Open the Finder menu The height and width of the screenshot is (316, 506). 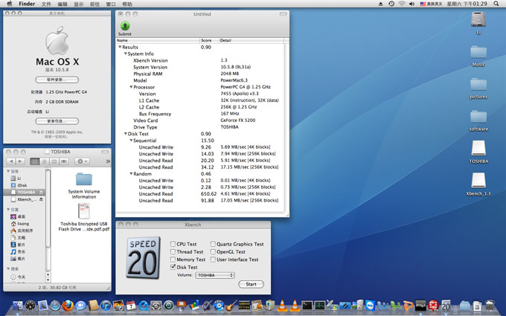tap(27, 4)
